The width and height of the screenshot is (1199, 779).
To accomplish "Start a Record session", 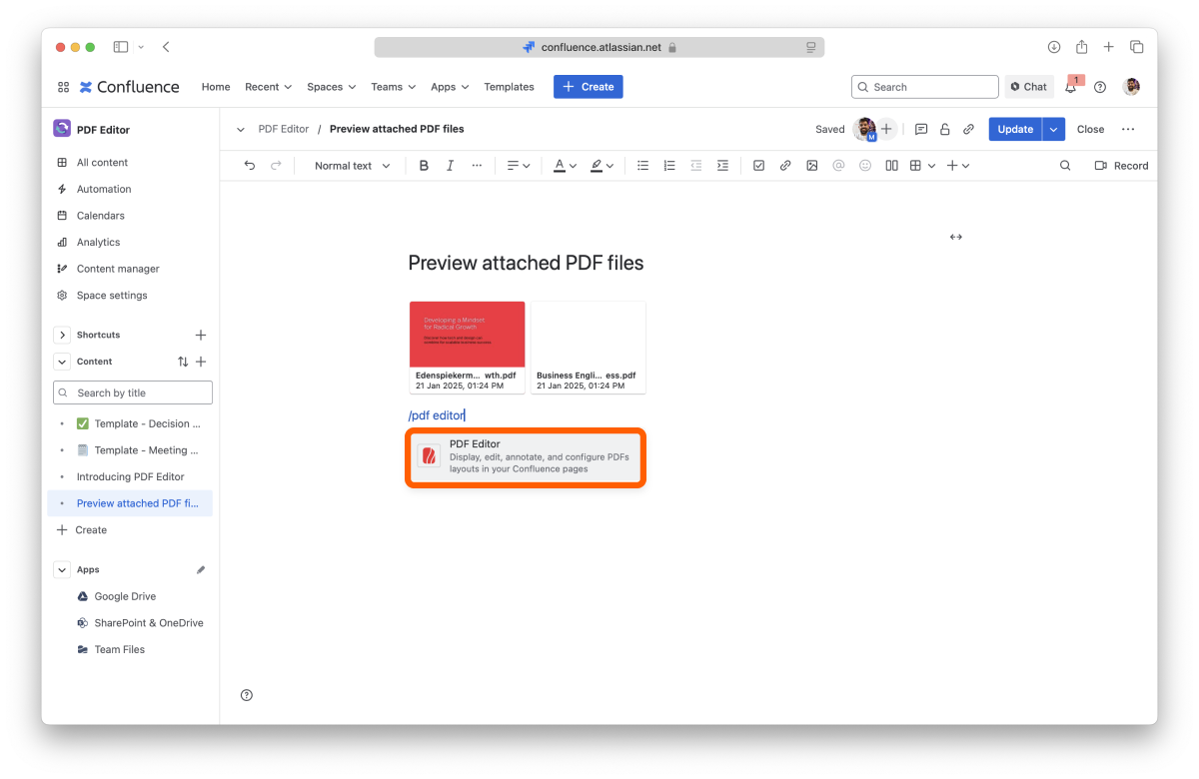I will [x=1121, y=166].
